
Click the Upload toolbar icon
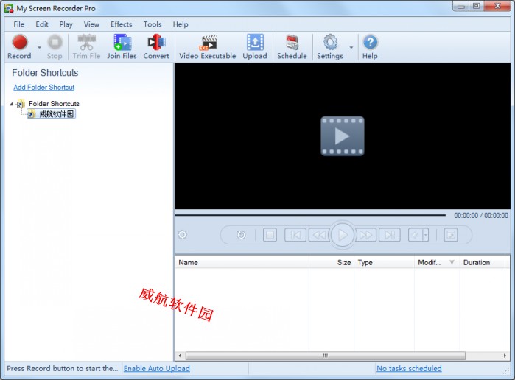point(255,47)
